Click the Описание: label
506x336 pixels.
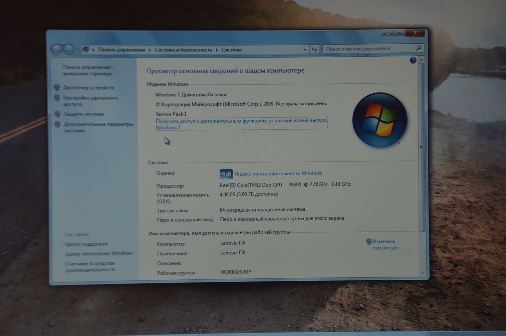click(169, 264)
